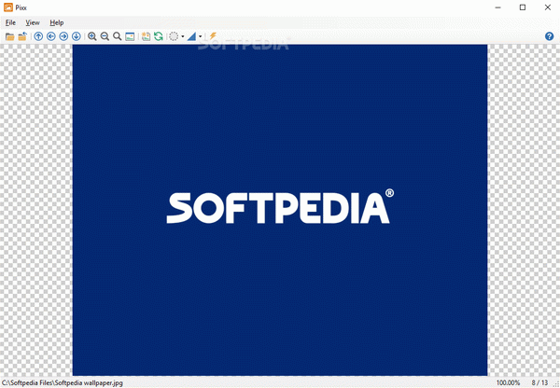Viewport: 560px width, 388px height.
Task: Open a file with the folder icon
Action: point(9,36)
